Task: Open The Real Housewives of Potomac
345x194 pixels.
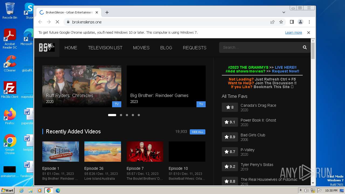Action: click(x=269, y=179)
